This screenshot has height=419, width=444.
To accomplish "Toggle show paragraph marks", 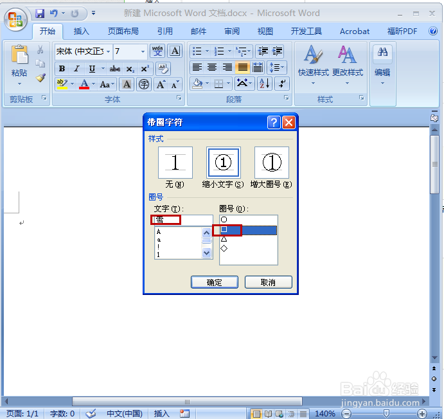I will [x=281, y=84].
